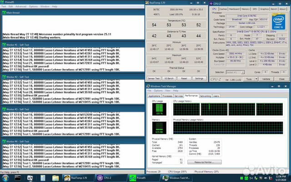This screenshot has height=182, width=291.
Task: Click the tray temperature reading 54
Action: point(251,178)
